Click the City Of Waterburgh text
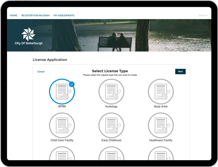218x167 pixels. pos(29,43)
